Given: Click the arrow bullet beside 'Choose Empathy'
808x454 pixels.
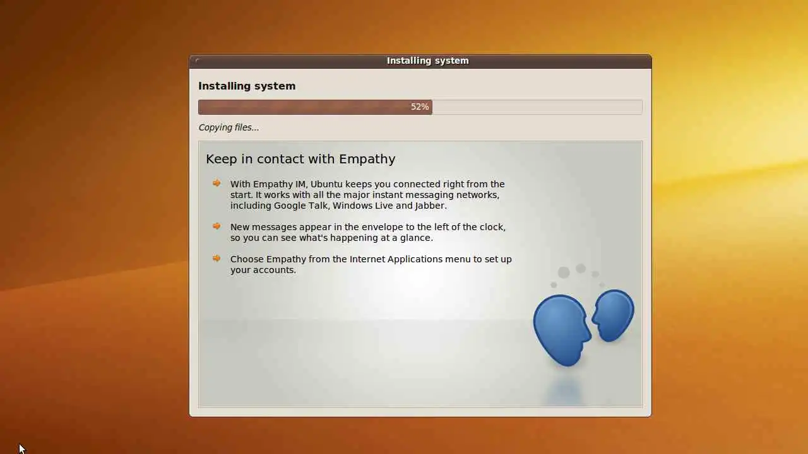Looking at the screenshot, I should 217,259.
